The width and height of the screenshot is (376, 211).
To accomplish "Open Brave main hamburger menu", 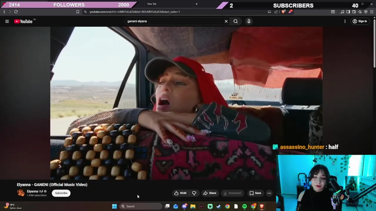I will click(372, 12).
